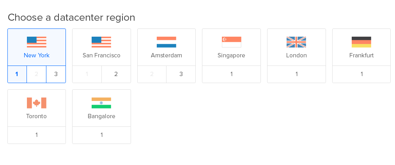395x165 pixels.
Task: Choose London datacenter number 1
Action: 296,74
